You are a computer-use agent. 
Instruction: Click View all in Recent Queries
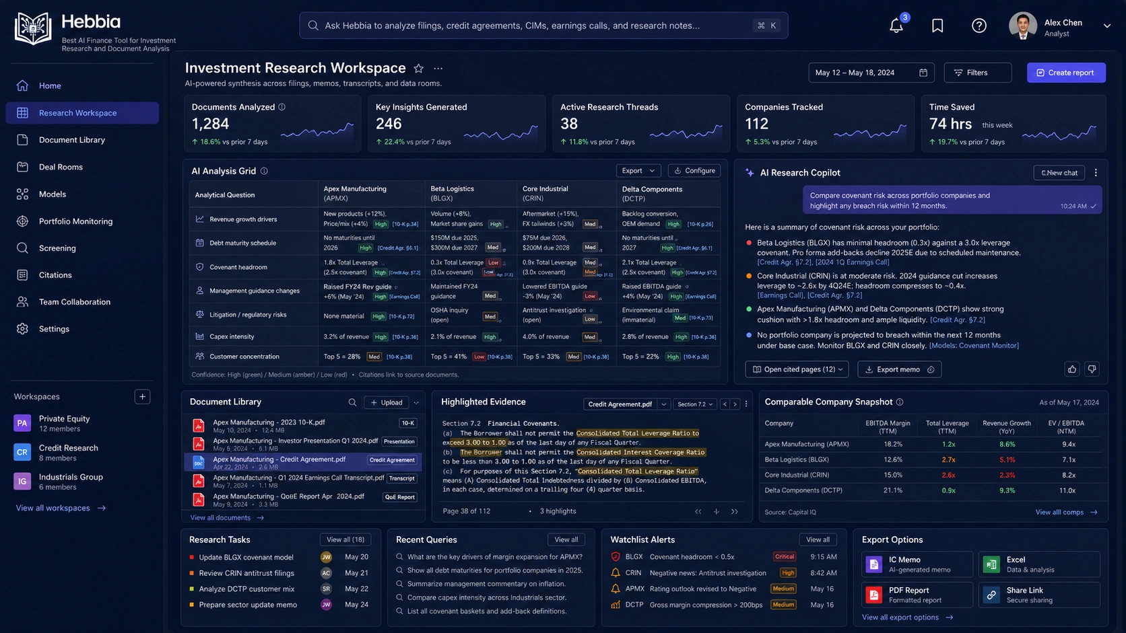click(566, 539)
